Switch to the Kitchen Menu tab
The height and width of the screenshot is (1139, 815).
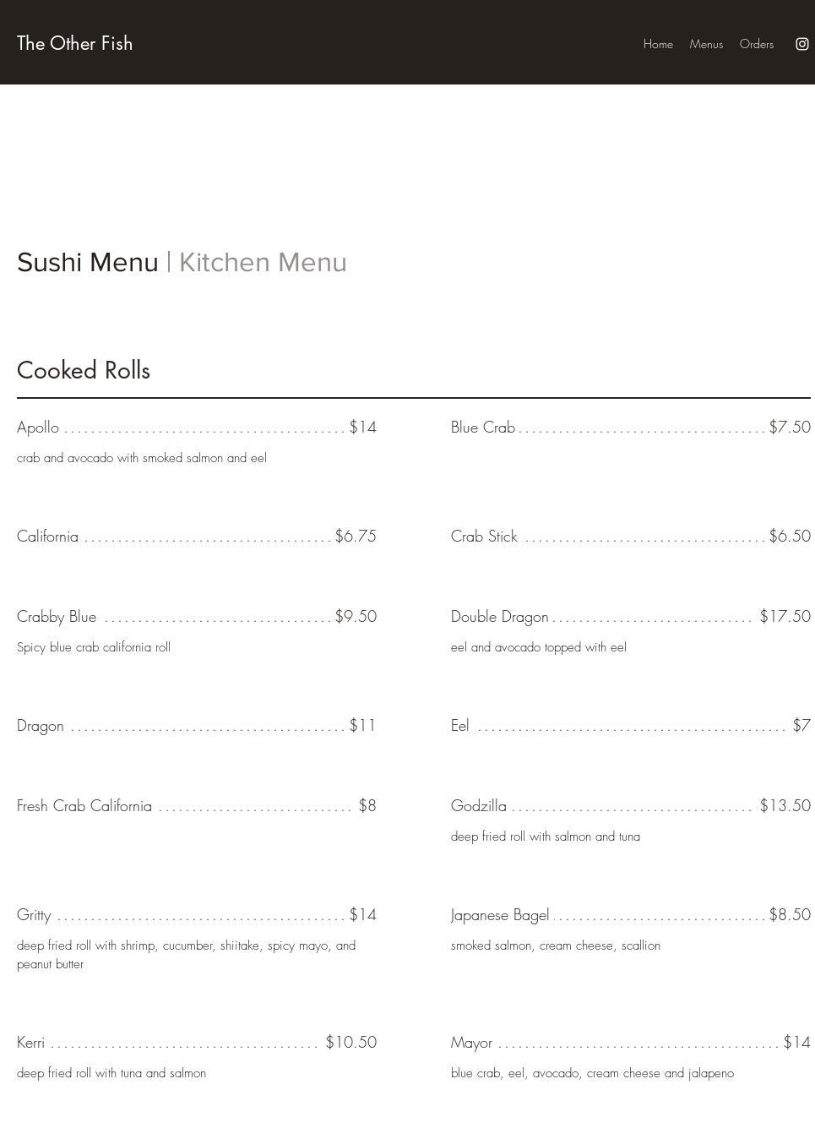coord(263,262)
